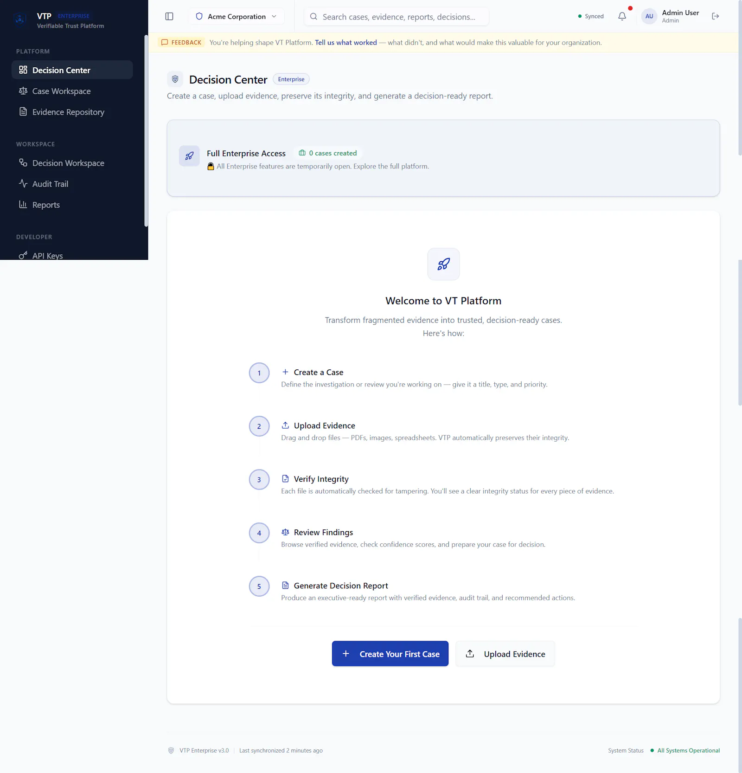This screenshot has height=773, width=742.
Task: Click the Full Enterprise Access heading
Action: (x=246, y=154)
